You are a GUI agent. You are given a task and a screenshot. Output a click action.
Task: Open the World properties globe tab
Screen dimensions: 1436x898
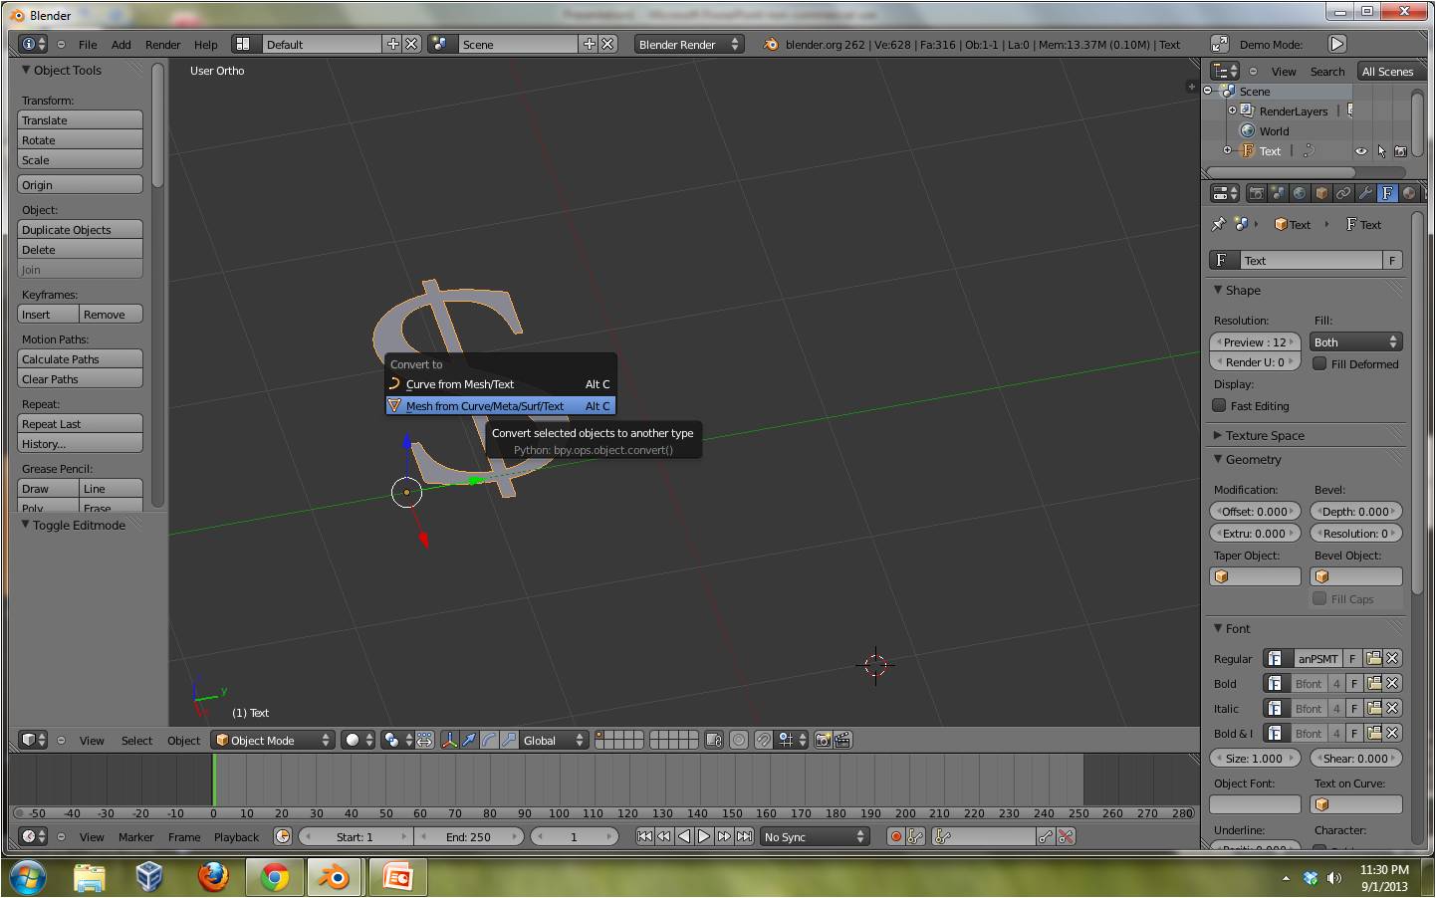1300,193
